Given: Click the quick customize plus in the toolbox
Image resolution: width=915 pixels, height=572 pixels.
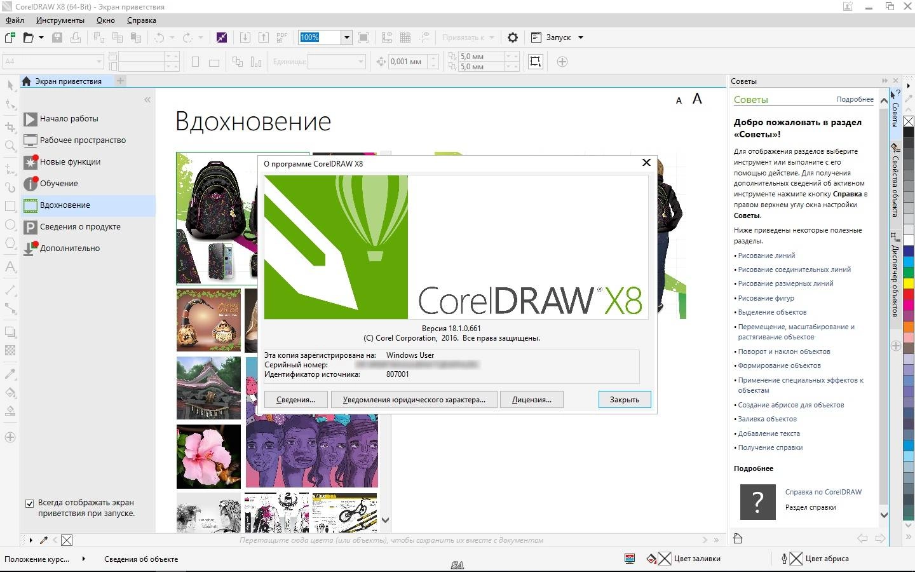Looking at the screenshot, I should (x=10, y=437).
